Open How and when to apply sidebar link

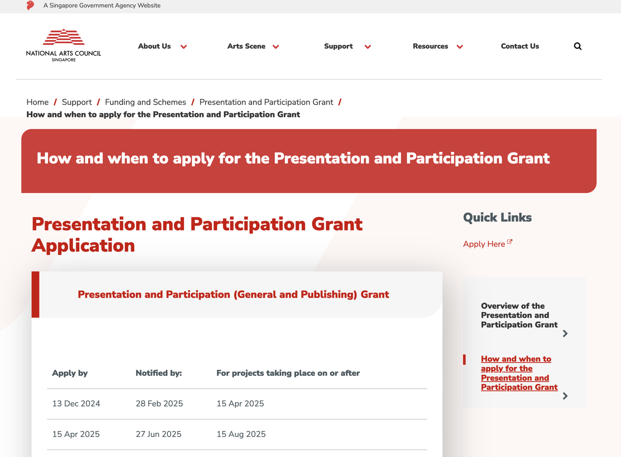coord(519,373)
